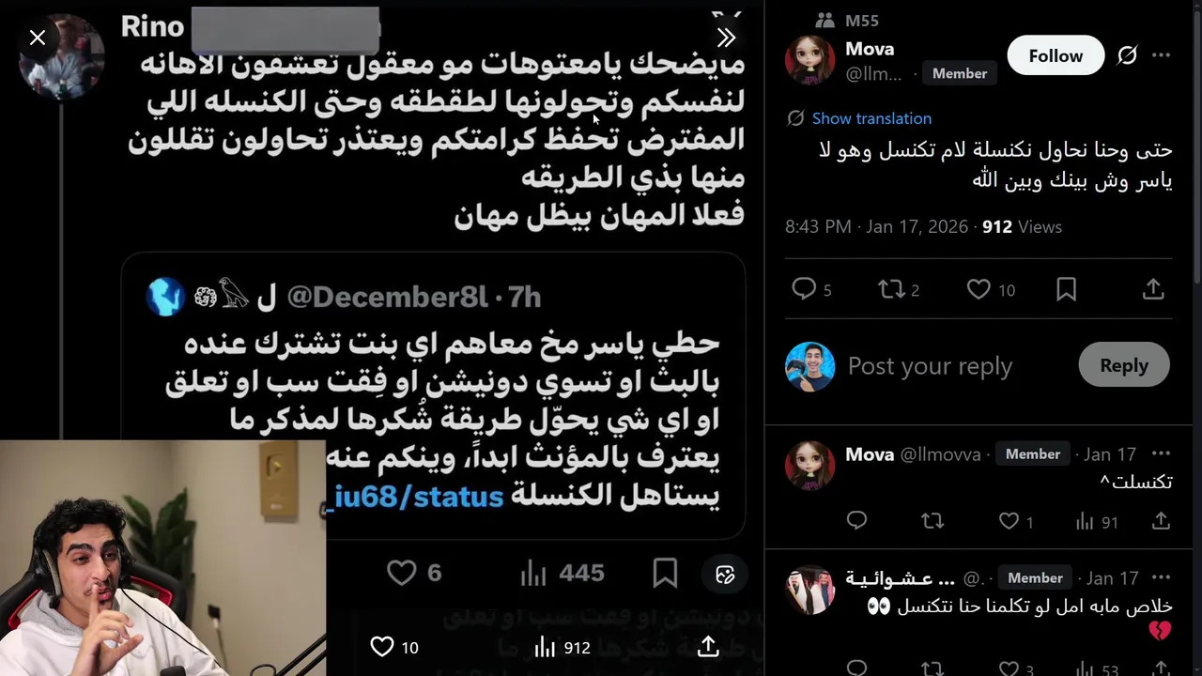Open the iu68/status link
Image resolution: width=1202 pixels, height=676 pixels.
point(419,497)
